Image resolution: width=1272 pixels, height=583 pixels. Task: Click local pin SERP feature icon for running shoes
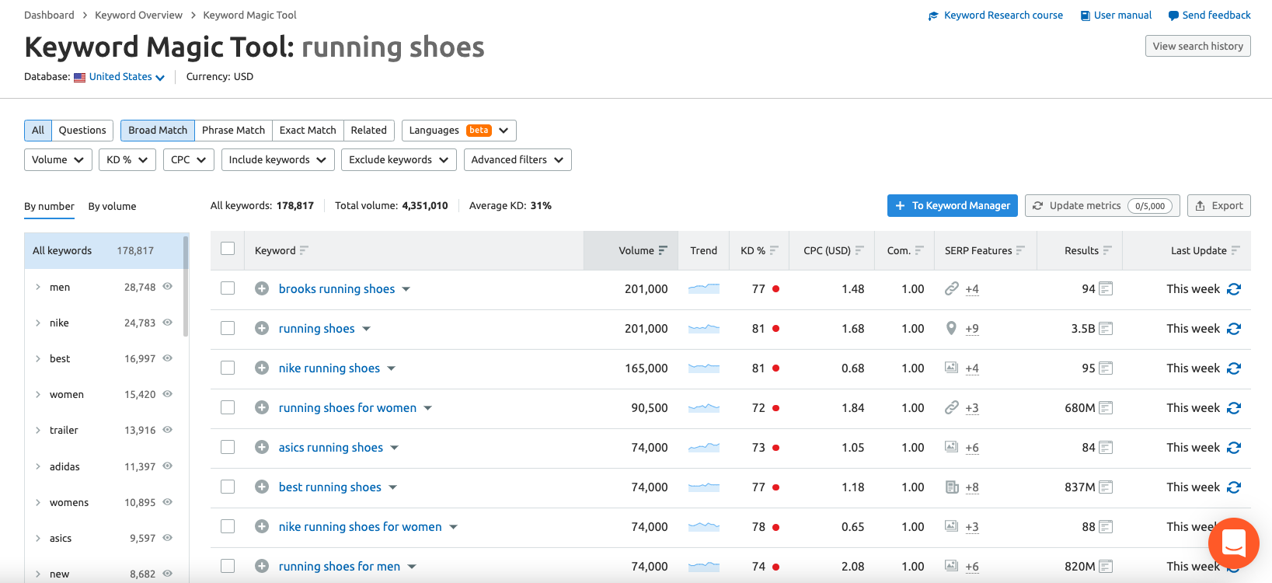click(x=951, y=328)
